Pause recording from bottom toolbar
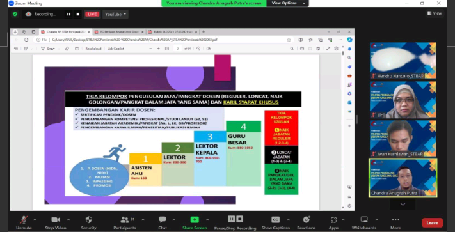 coord(231,219)
